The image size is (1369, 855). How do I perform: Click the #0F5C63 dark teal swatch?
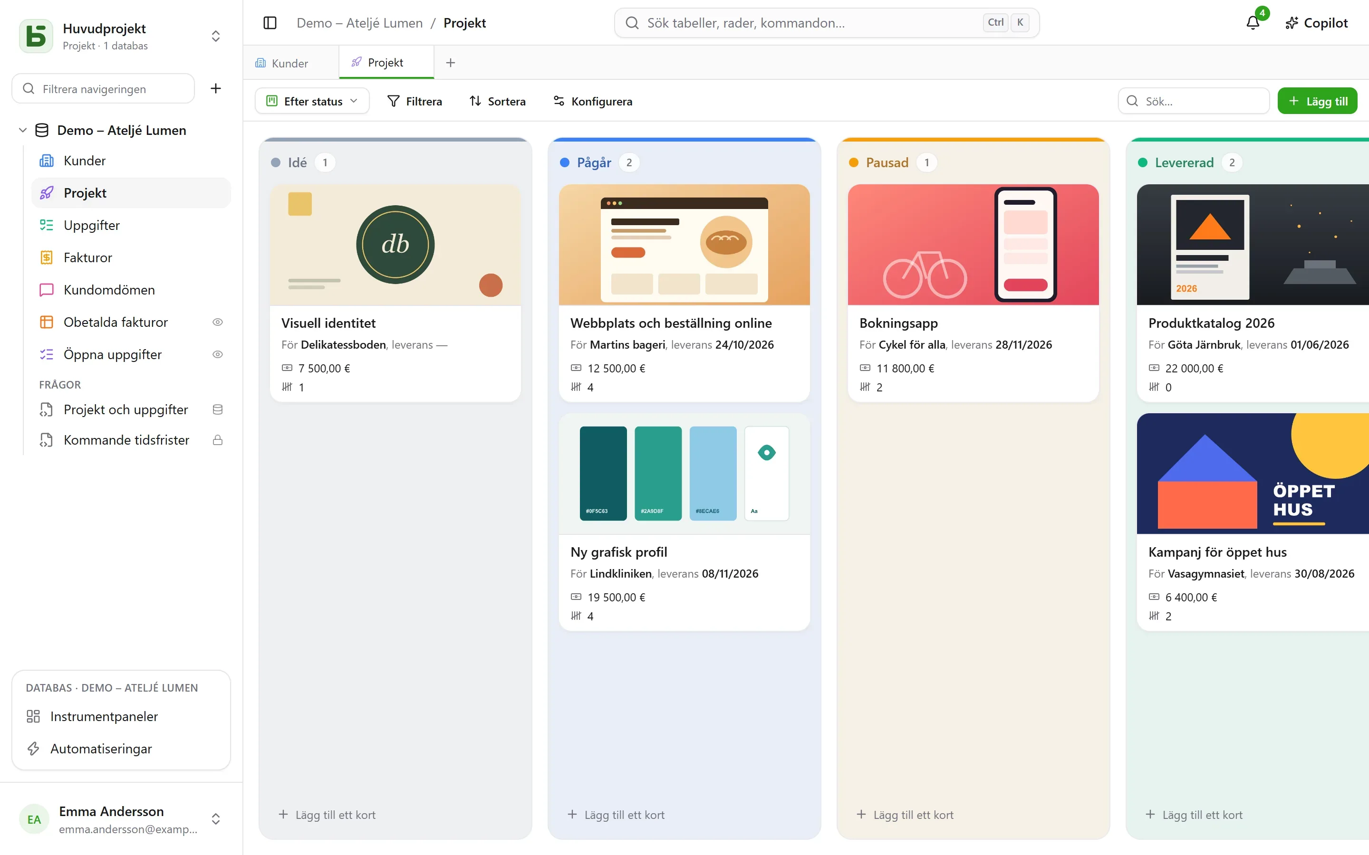(603, 473)
